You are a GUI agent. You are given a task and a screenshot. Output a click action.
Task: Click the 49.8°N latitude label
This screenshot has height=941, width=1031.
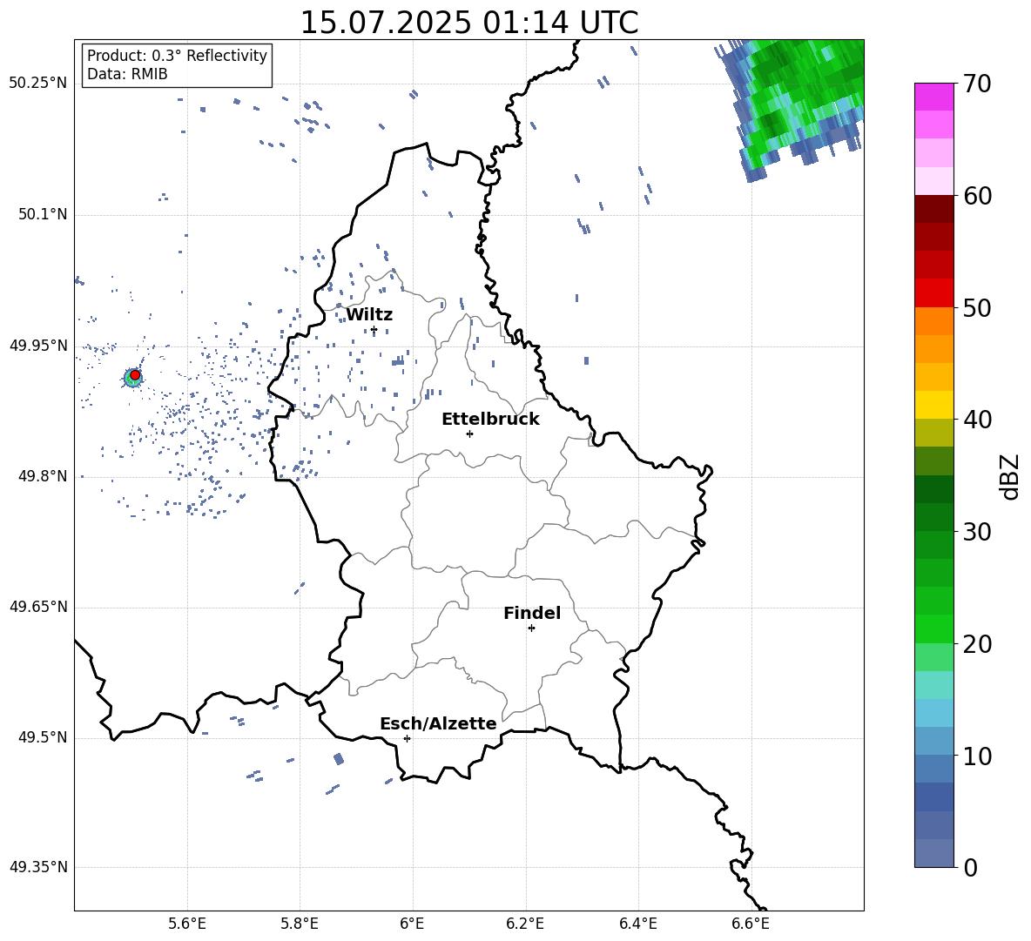click(x=43, y=476)
